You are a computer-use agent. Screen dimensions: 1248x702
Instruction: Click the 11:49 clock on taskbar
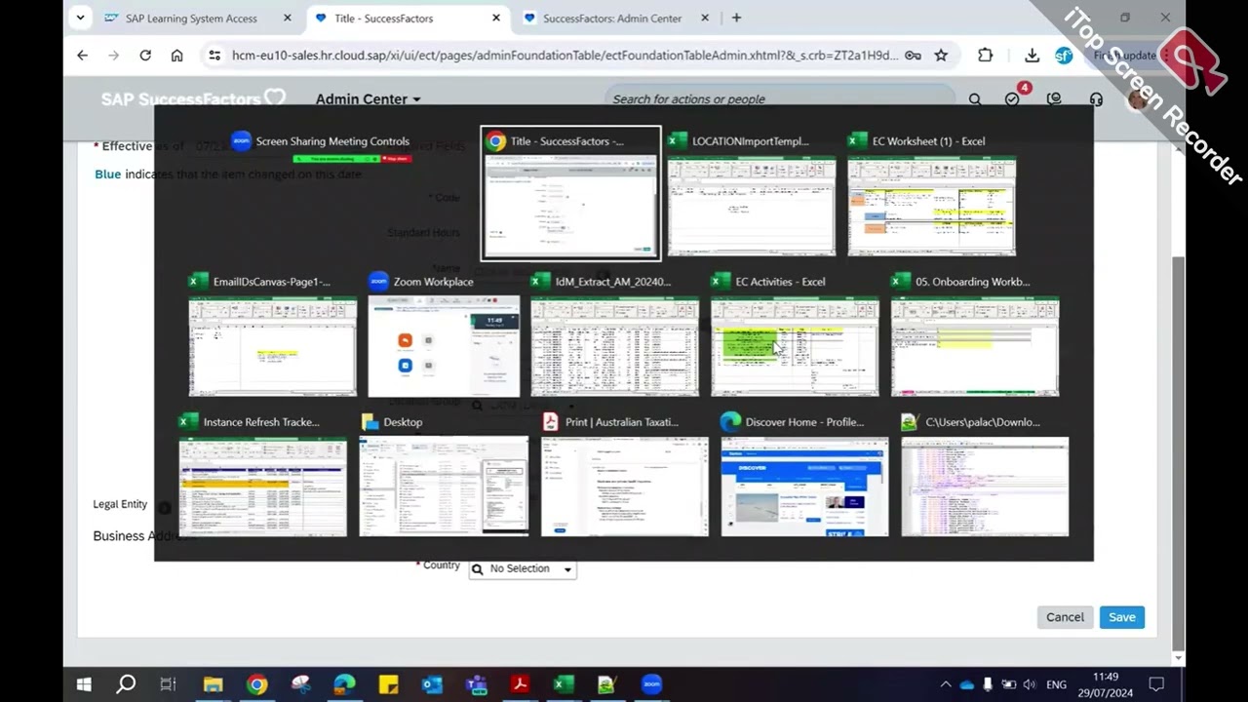1105,677
